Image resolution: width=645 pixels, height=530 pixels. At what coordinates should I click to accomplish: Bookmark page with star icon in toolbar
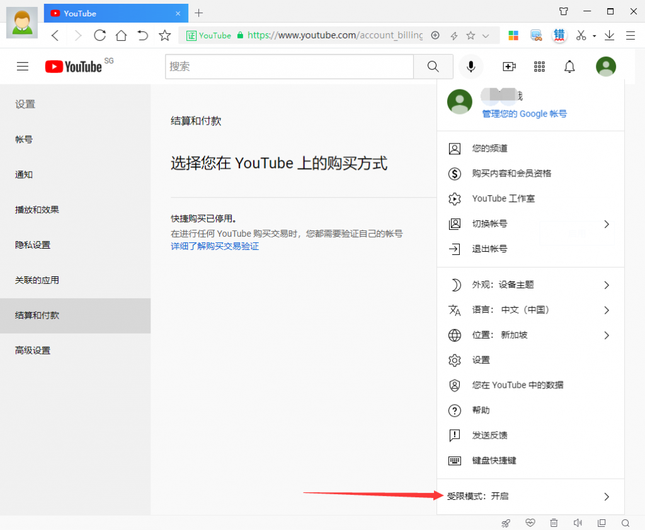[x=164, y=35]
